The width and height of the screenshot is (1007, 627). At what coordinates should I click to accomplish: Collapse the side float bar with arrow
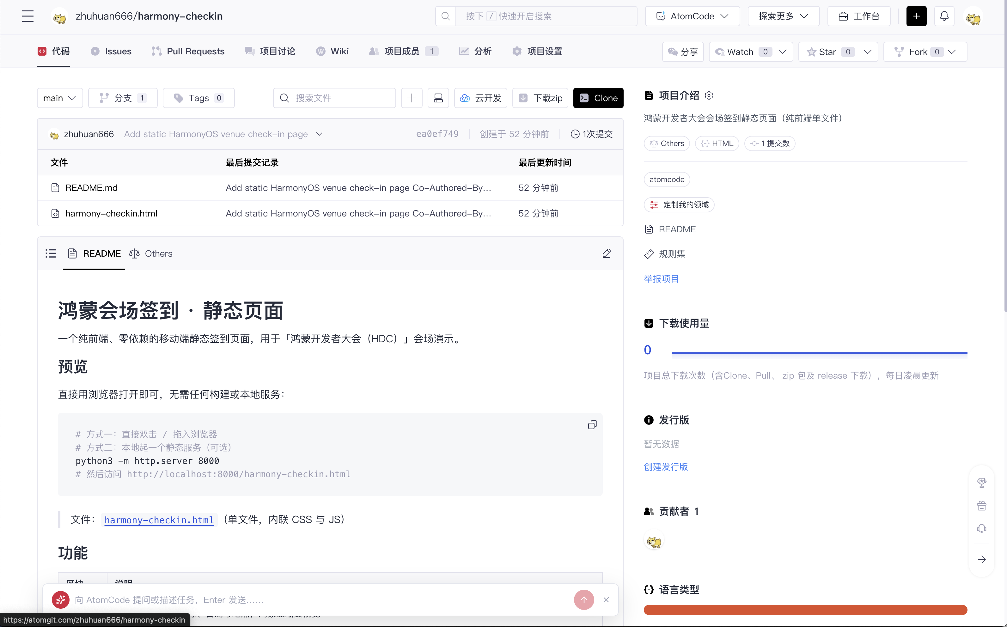pos(981,559)
